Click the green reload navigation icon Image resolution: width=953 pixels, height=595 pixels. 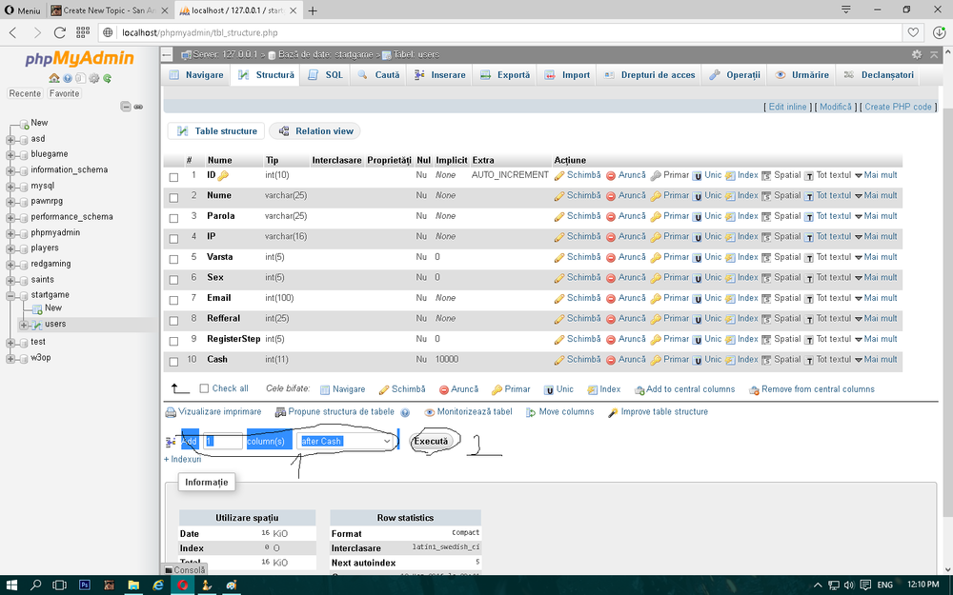coord(108,78)
